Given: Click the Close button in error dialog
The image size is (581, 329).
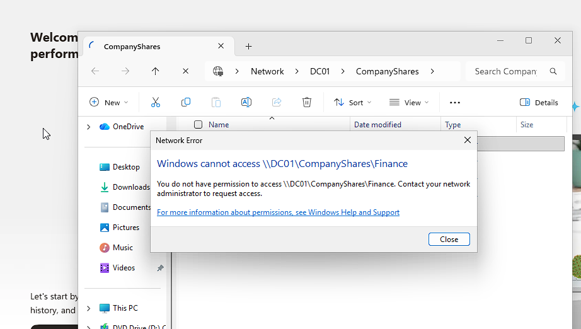Looking at the screenshot, I should (449, 240).
